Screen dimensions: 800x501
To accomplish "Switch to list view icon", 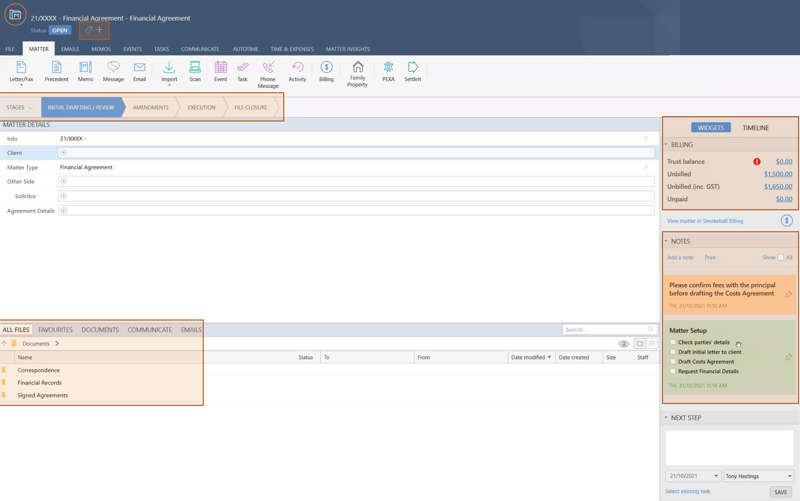I will click(652, 343).
